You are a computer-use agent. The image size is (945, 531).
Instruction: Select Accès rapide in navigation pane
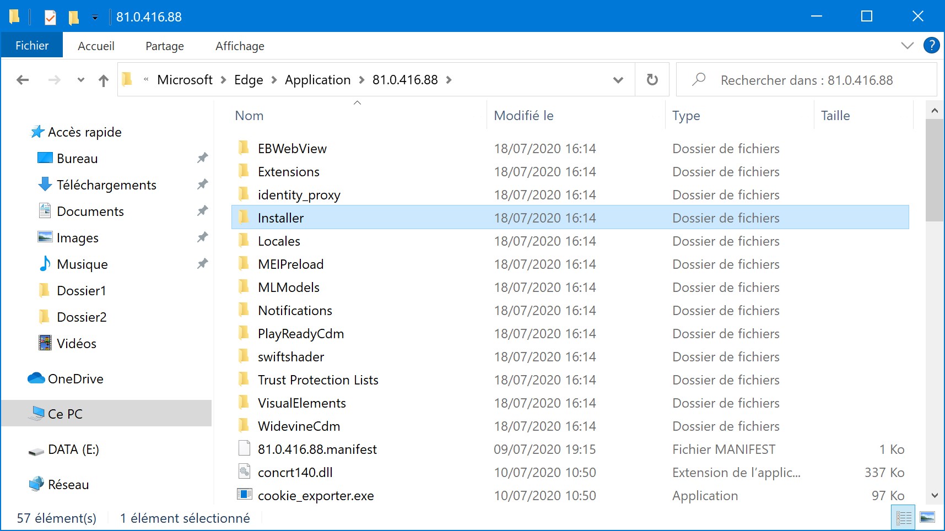click(x=75, y=132)
